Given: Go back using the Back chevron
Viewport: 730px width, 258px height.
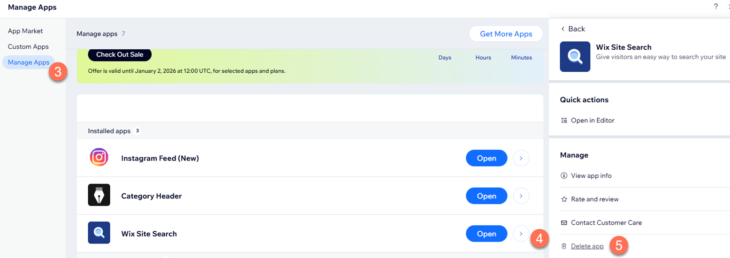Looking at the screenshot, I should (x=563, y=29).
